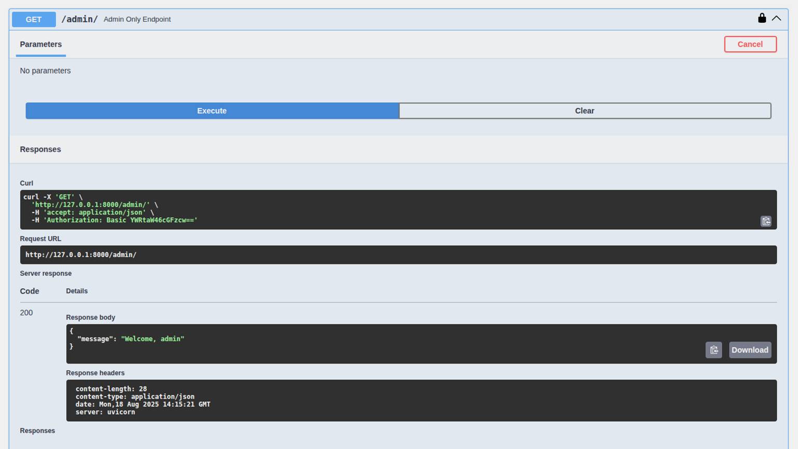Click the blue GET method badge
The height and width of the screenshot is (449, 798).
coord(34,19)
